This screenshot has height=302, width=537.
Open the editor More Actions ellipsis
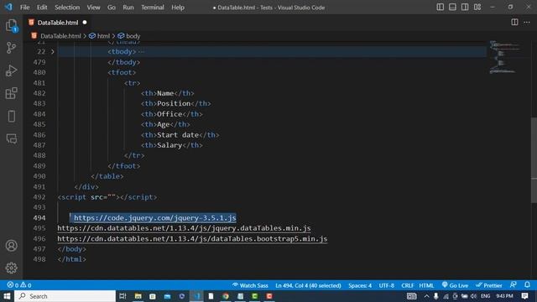tap(527, 23)
